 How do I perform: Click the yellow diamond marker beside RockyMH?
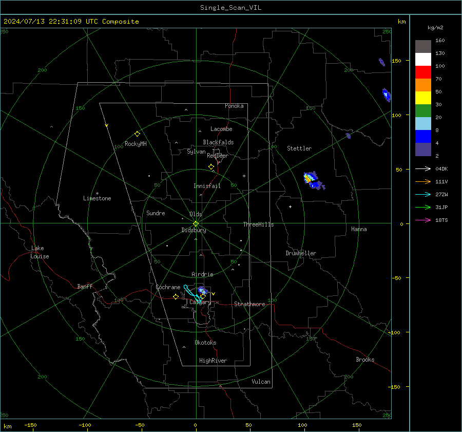137,134
